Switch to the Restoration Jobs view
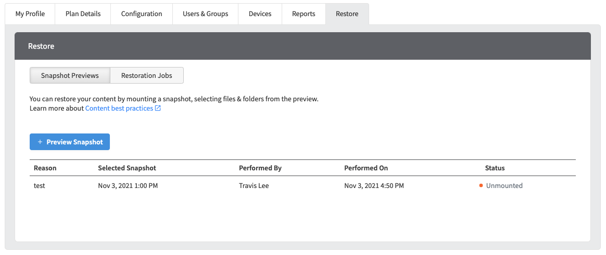 coord(147,75)
